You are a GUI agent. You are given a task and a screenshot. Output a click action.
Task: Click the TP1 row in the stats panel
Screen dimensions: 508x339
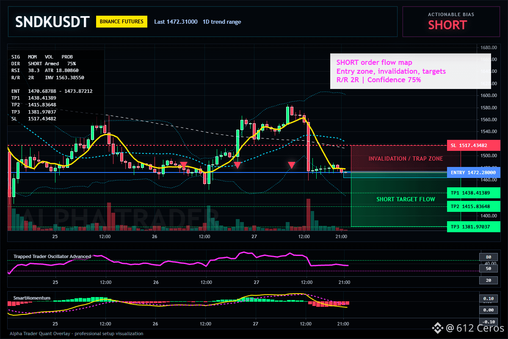coord(33,98)
